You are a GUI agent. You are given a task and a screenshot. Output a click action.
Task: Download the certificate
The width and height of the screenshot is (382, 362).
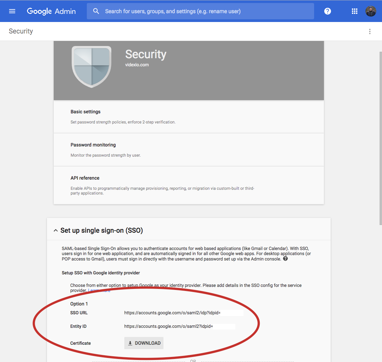point(144,343)
